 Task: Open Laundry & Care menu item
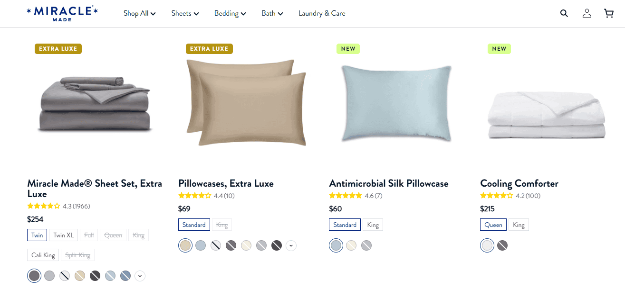coord(322,13)
